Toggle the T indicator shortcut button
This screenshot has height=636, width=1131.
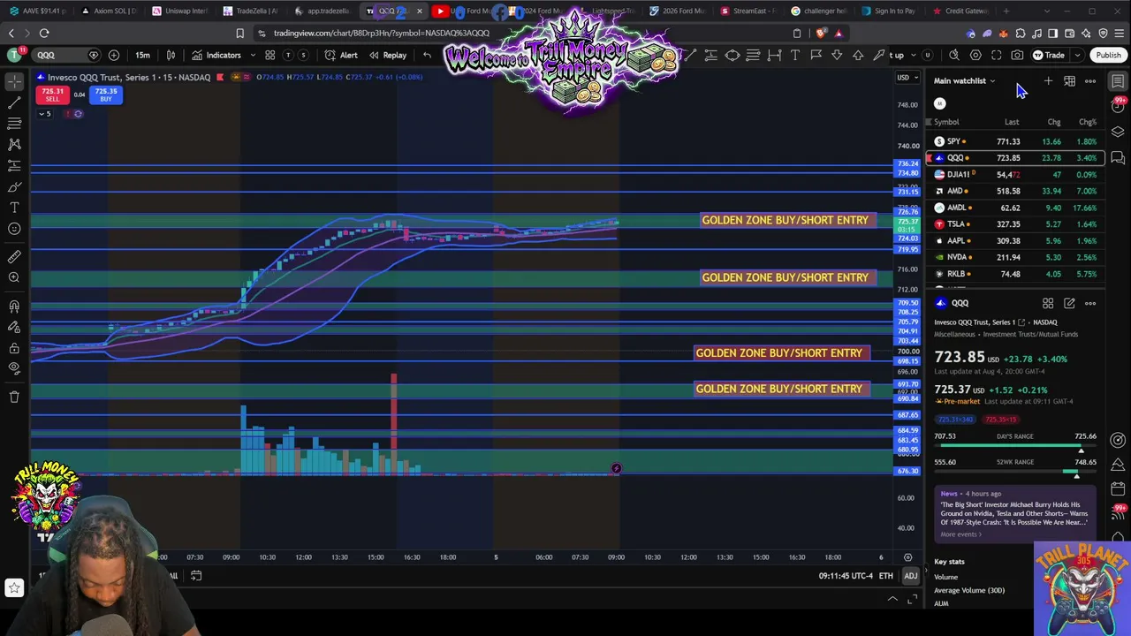[x=288, y=55]
